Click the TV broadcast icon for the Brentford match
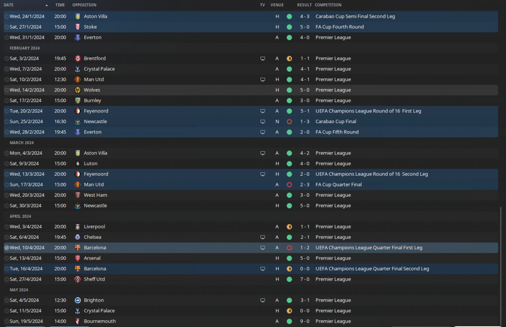This screenshot has width=506, height=327. point(262,59)
